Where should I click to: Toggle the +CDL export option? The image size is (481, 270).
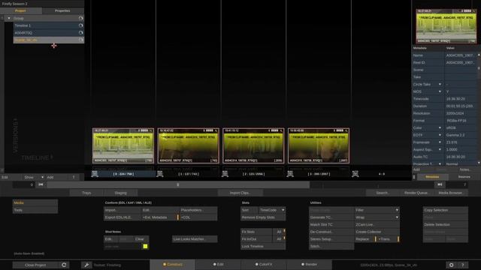pos(198,217)
